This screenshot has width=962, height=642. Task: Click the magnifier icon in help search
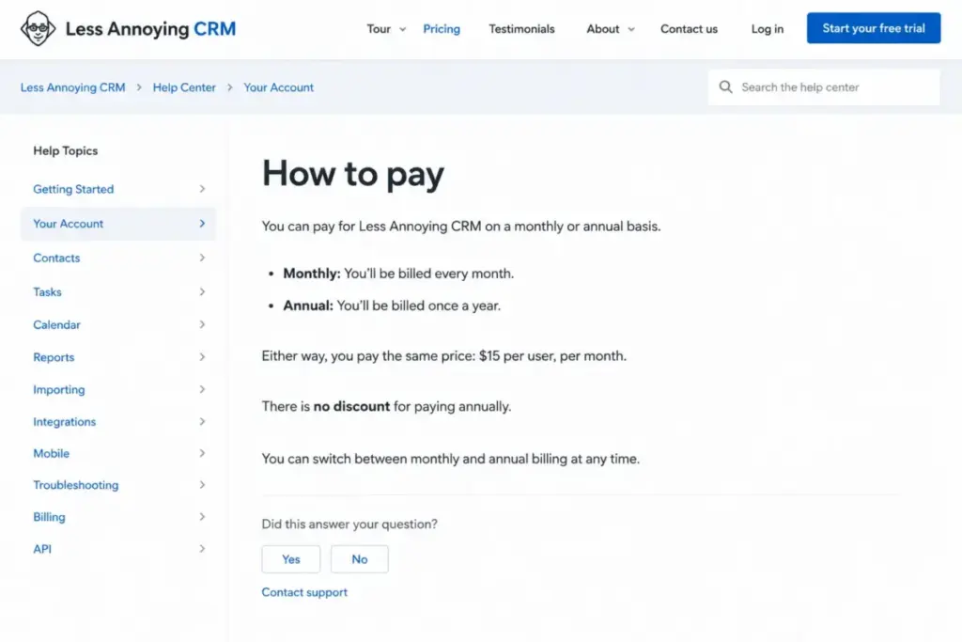[x=725, y=87]
